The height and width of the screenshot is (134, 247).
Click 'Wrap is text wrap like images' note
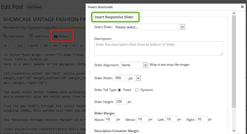click(x=169, y=65)
